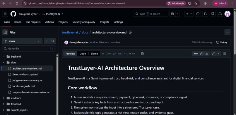Open the Raw file view
The width and height of the screenshot is (236, 115).
click(x=196, y=54)
